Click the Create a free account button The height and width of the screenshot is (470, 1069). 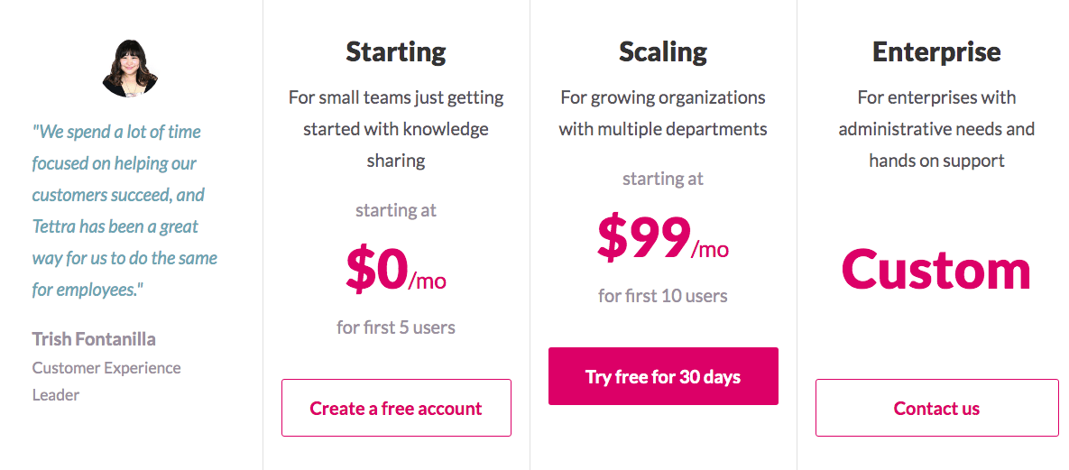coord(396,408)
